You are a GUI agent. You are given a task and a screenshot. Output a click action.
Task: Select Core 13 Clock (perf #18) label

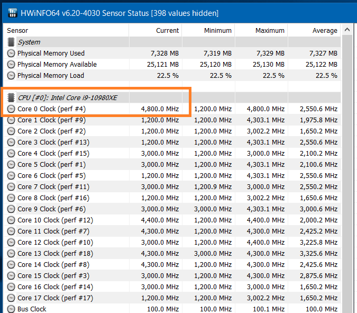56,253
